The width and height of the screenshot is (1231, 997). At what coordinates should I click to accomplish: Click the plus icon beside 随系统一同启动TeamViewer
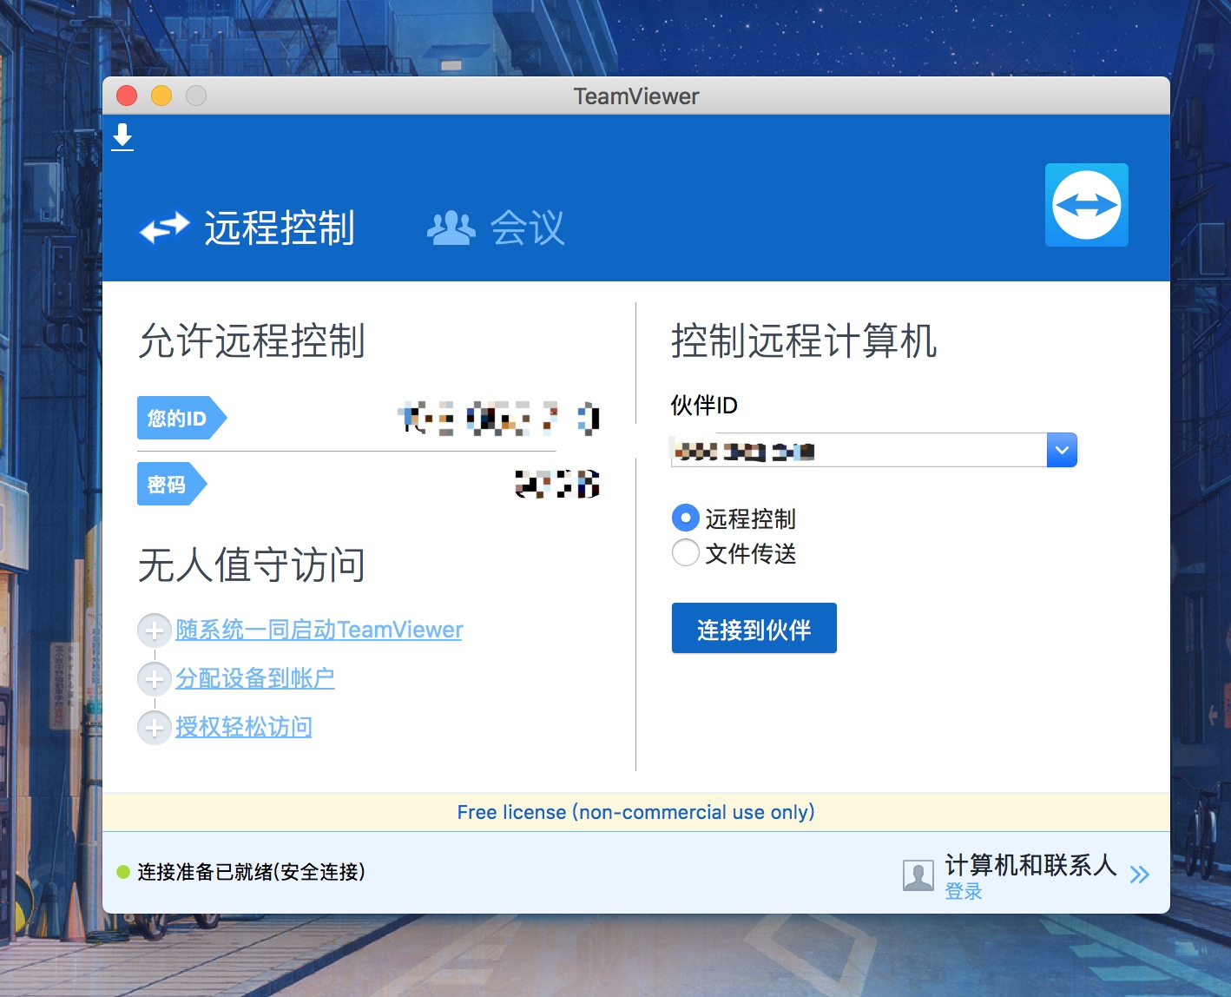[155, 631]
